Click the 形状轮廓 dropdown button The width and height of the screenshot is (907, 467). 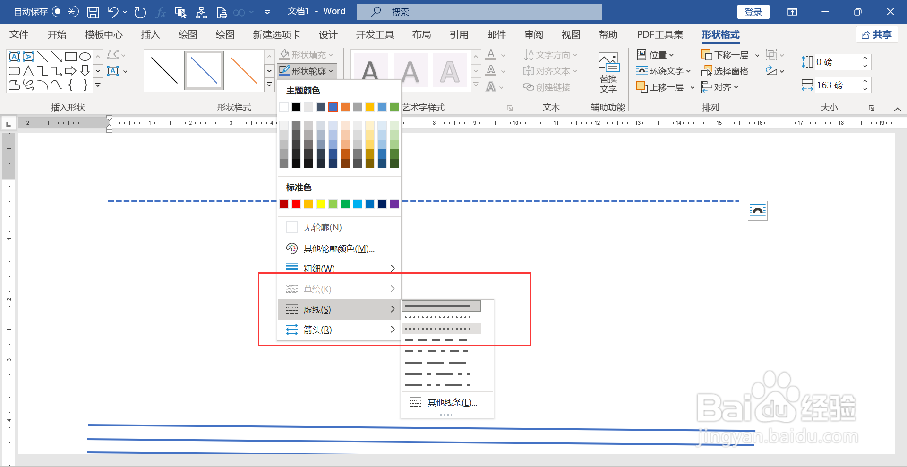coord(308,71)
